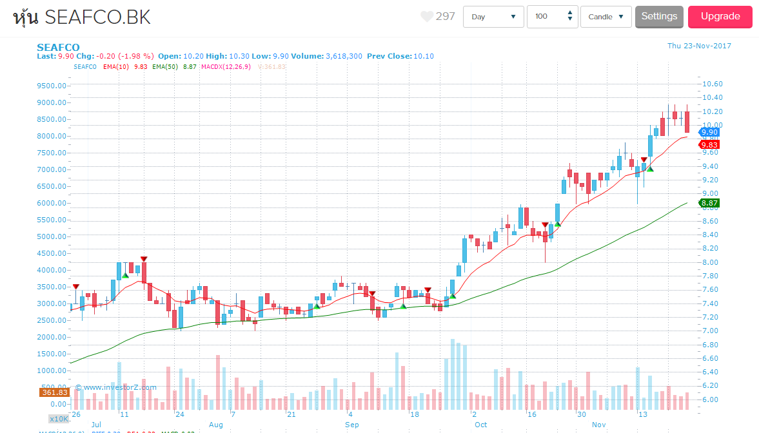Click the SEAFCO chart title

[x=58, y=47]
